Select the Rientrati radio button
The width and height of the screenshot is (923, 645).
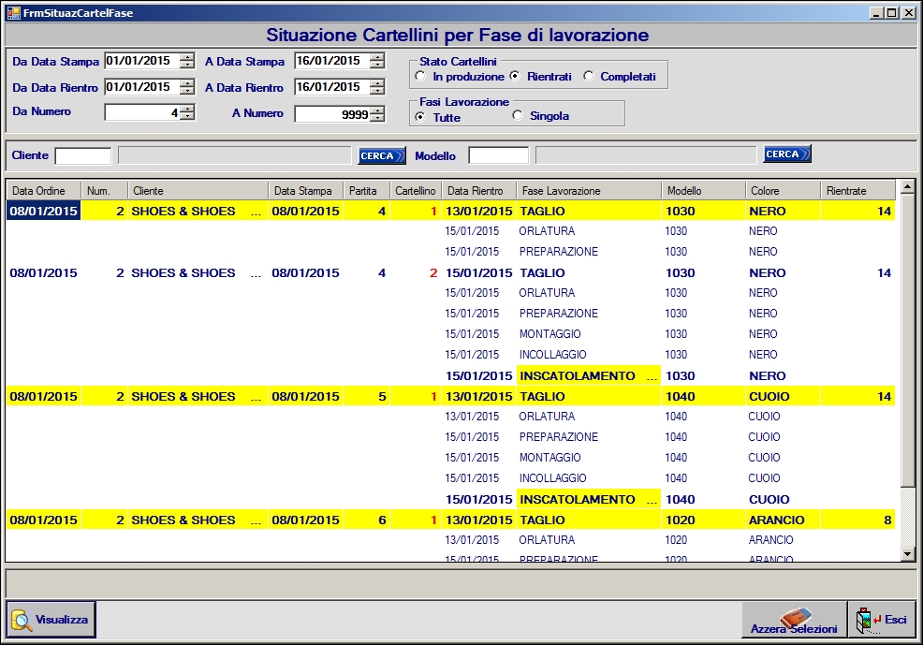515,77
